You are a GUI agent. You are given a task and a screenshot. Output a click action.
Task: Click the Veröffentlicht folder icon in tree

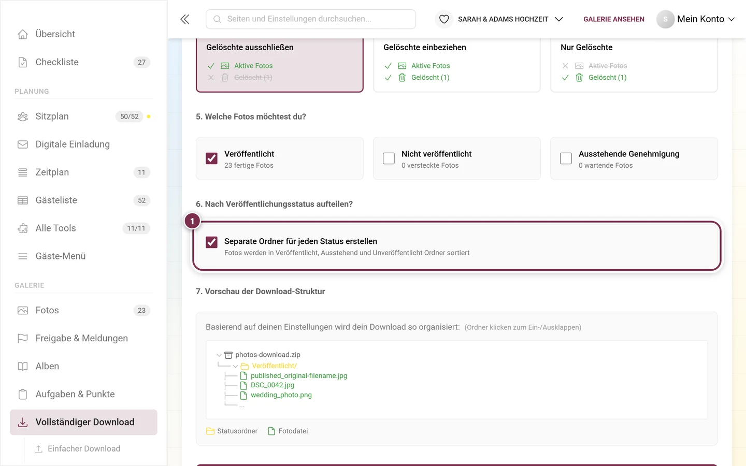click(x=245, y=366)
